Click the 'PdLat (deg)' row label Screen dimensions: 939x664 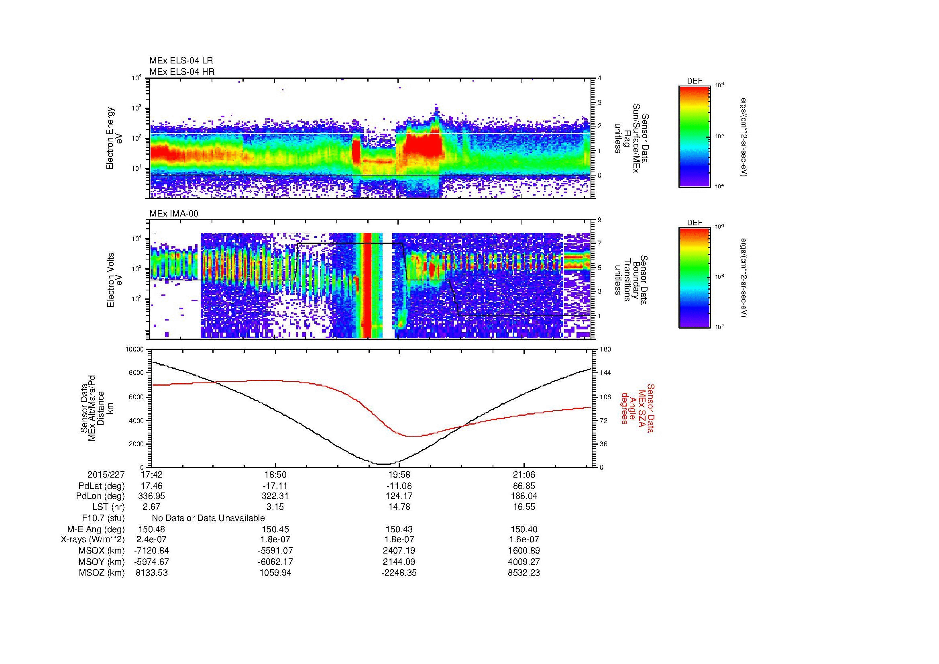click(102, 486)
